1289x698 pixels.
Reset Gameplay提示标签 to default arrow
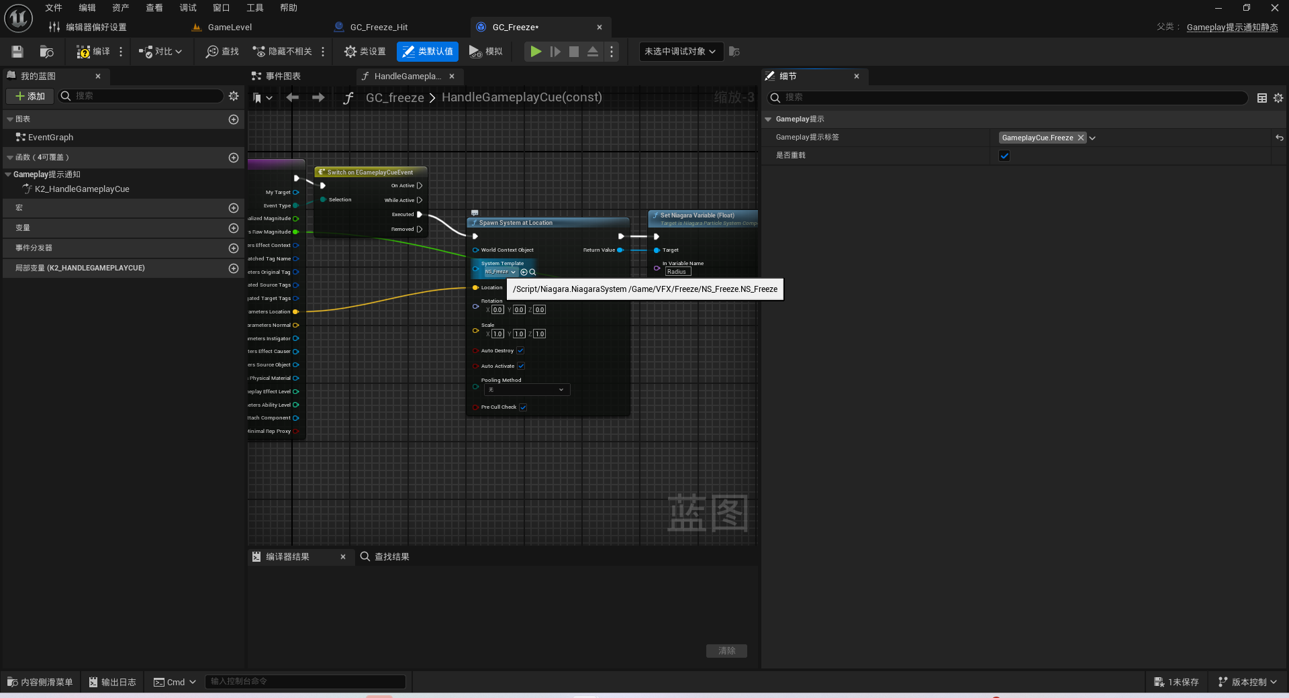[1280, 138]
